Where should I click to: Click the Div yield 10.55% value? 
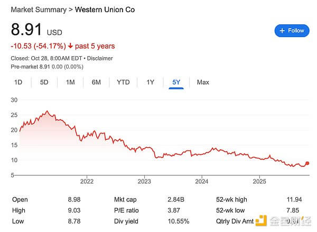[x=179, y=221]
